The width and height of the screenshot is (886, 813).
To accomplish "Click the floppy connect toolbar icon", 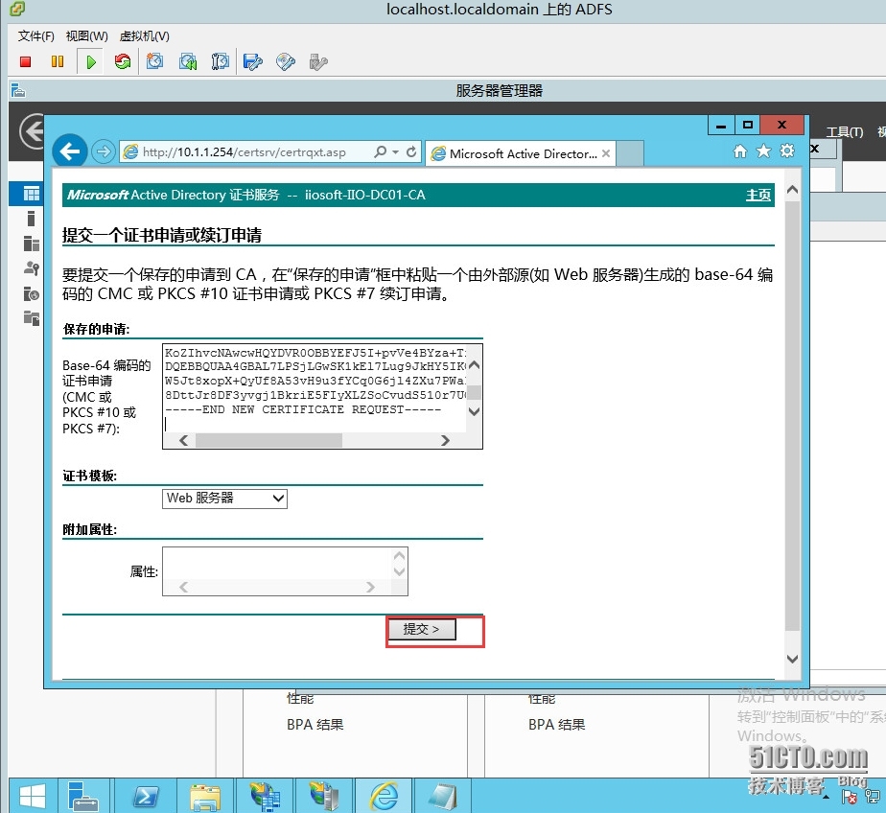I will coord(252,61).
